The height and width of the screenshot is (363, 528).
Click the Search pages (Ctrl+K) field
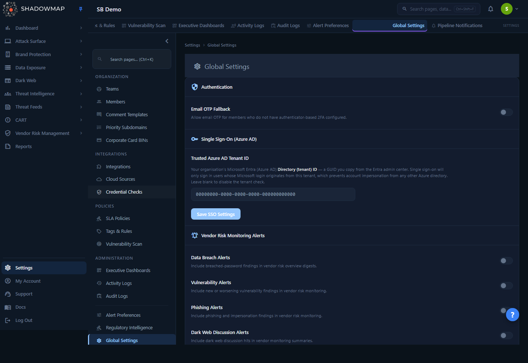[x=132, y=59]
